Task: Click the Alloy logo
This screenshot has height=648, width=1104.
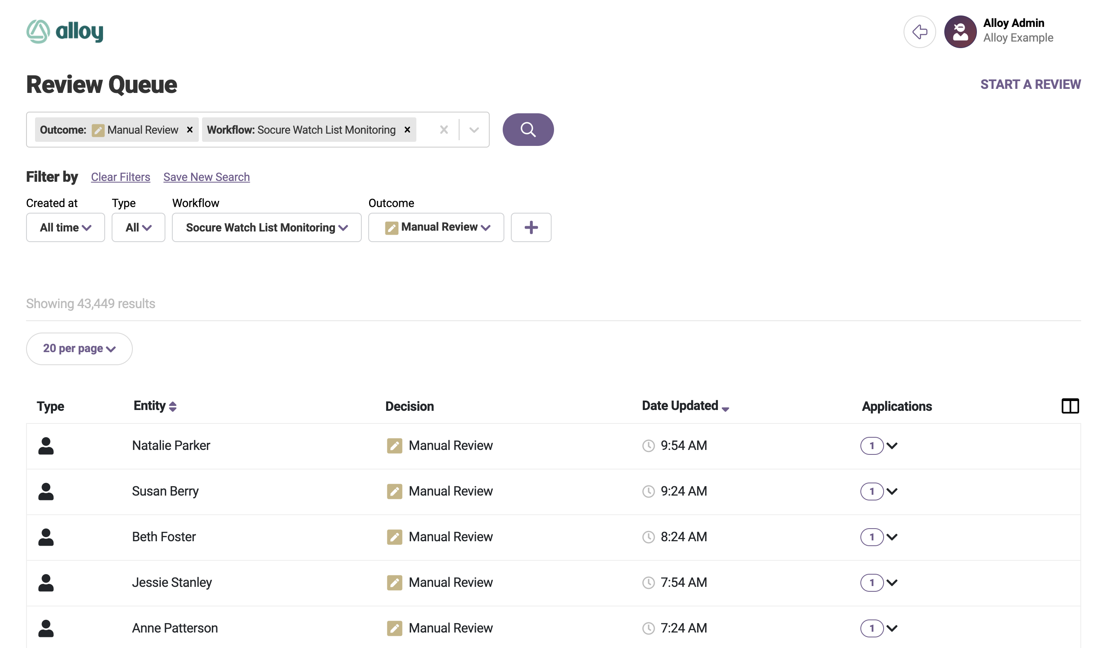Action: pos(65,31)
